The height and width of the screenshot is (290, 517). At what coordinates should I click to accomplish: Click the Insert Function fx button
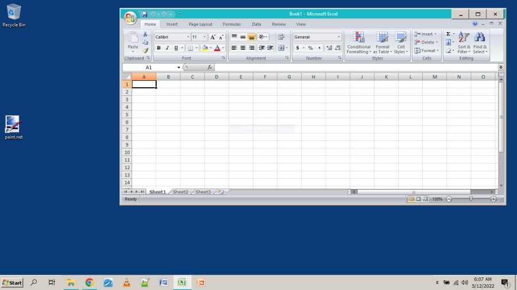(210, 68)
